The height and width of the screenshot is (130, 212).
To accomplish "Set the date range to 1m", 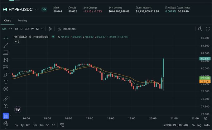I will point(41,125).
